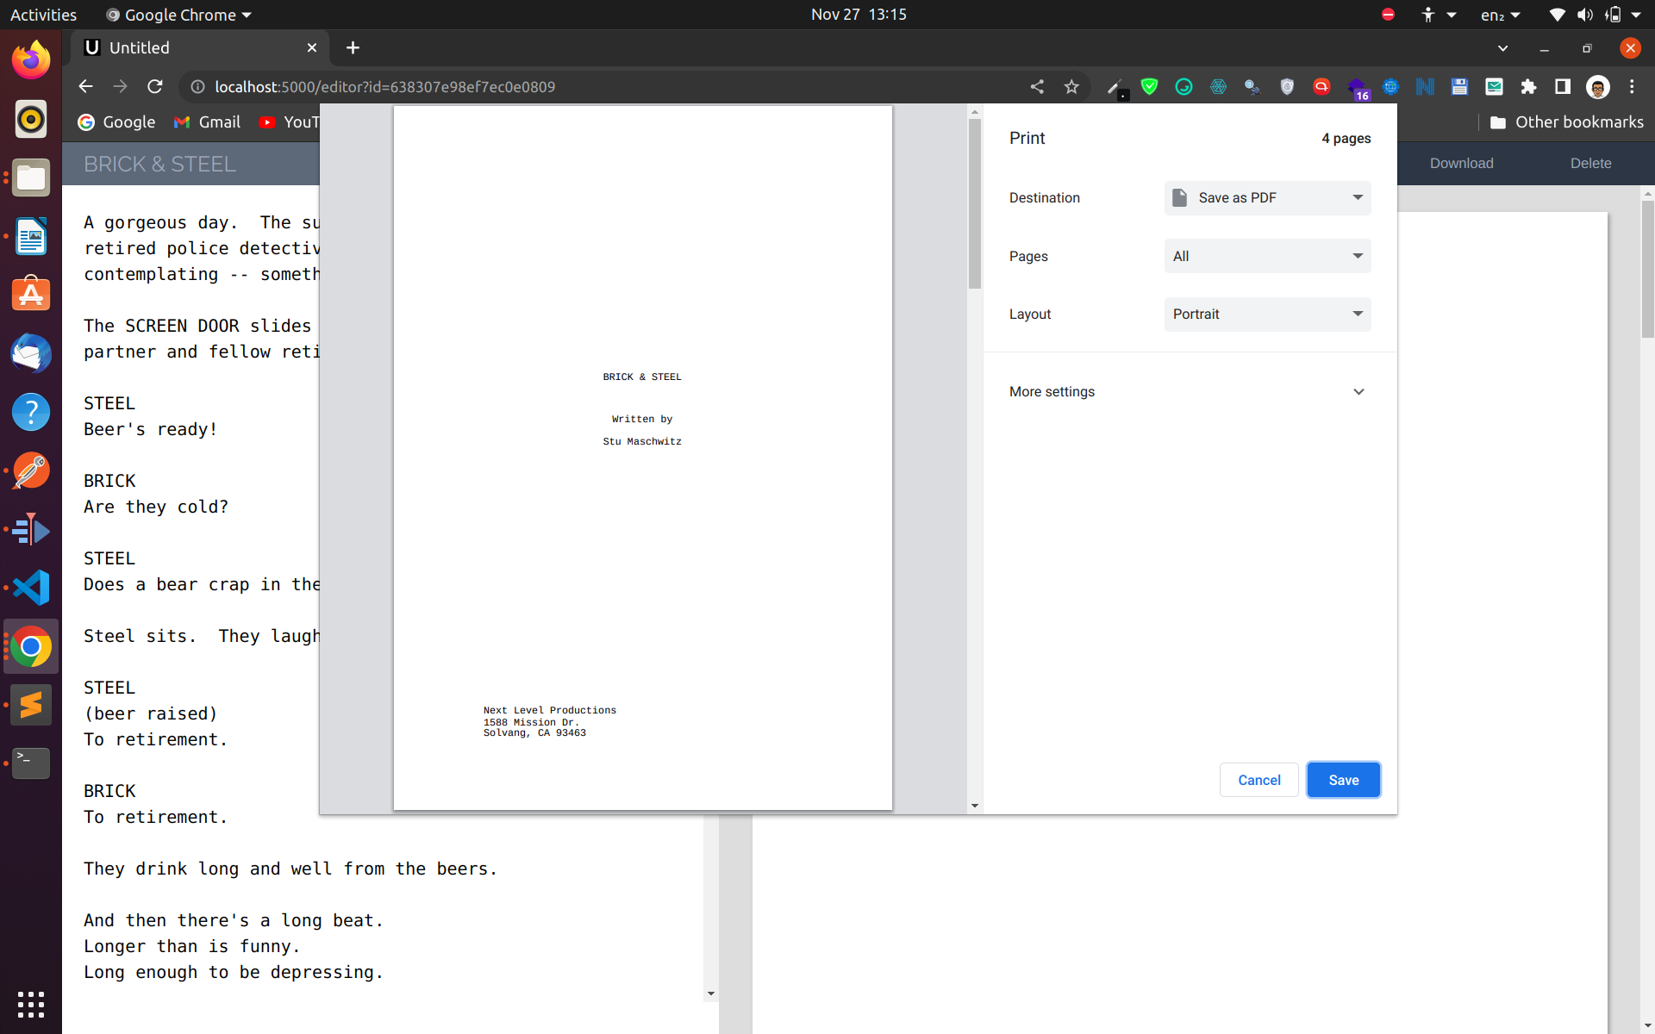Launch Visual Studio Code from the dock

pyautogui.click(x=31, y=588)
